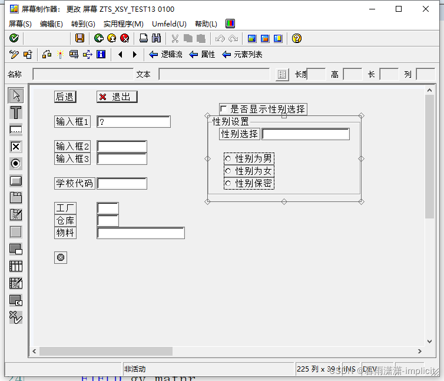Save the screen with the floppy disk icon
The height and width of the screenshot is (381, 444).
tap(79, 38)
